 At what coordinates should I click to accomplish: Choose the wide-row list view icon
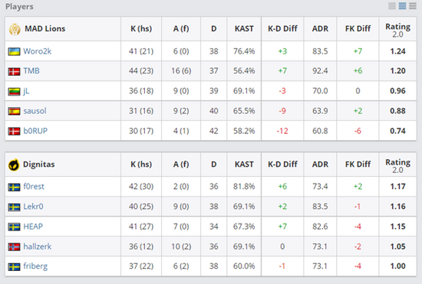tap(413, 6)
